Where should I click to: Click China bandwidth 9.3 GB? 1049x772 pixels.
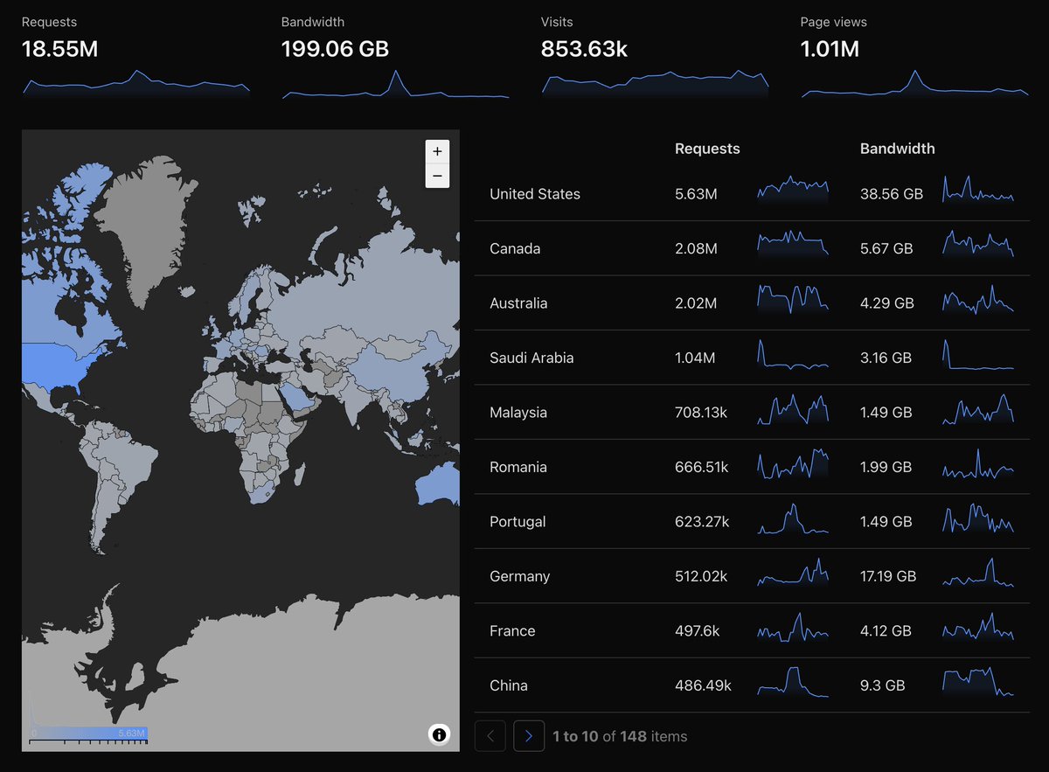[882, 685]
